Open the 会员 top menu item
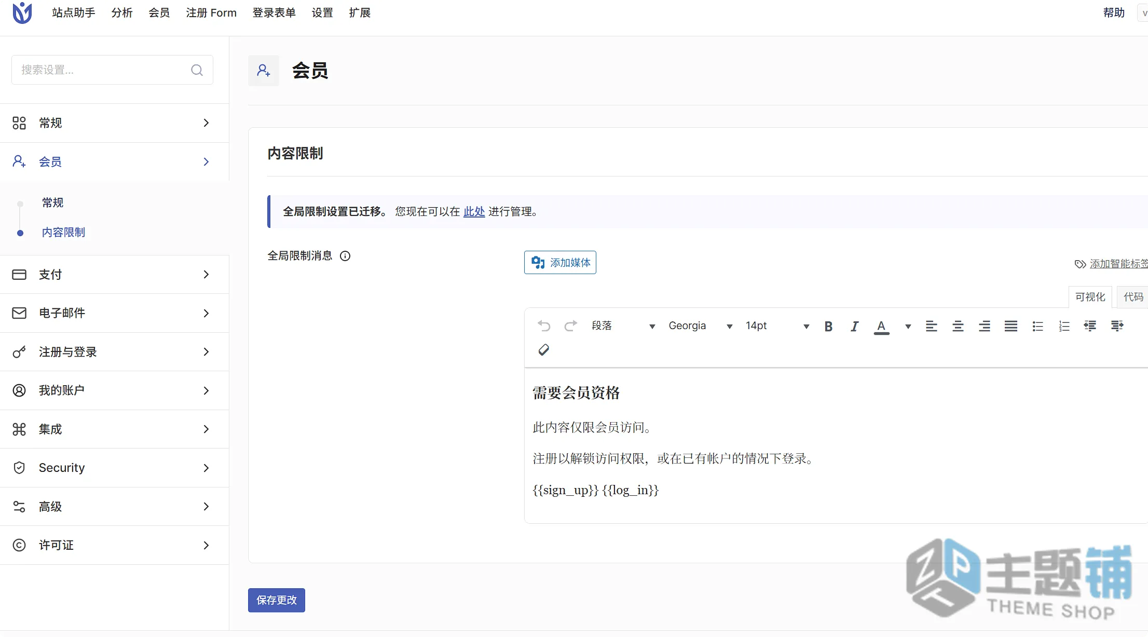This screenshot has height=637, width=1148. 159,13
